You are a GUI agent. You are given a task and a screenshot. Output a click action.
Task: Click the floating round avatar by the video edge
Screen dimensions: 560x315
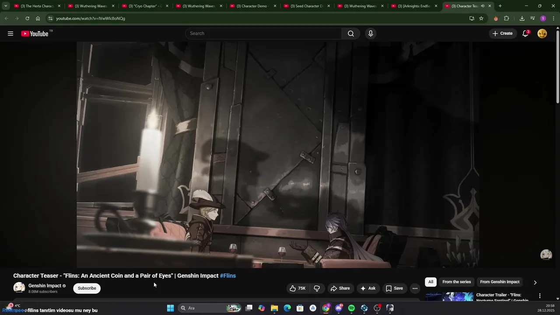[546, 255]
